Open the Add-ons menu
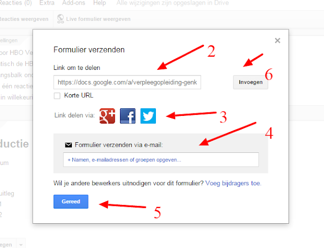The width and height of the screenshot is (324, 248). click(x=74, y=3)
